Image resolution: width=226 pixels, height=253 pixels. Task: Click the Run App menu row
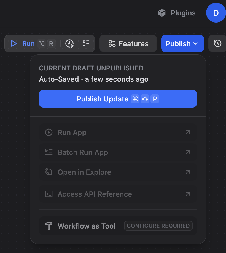click(x=72, y=132)
